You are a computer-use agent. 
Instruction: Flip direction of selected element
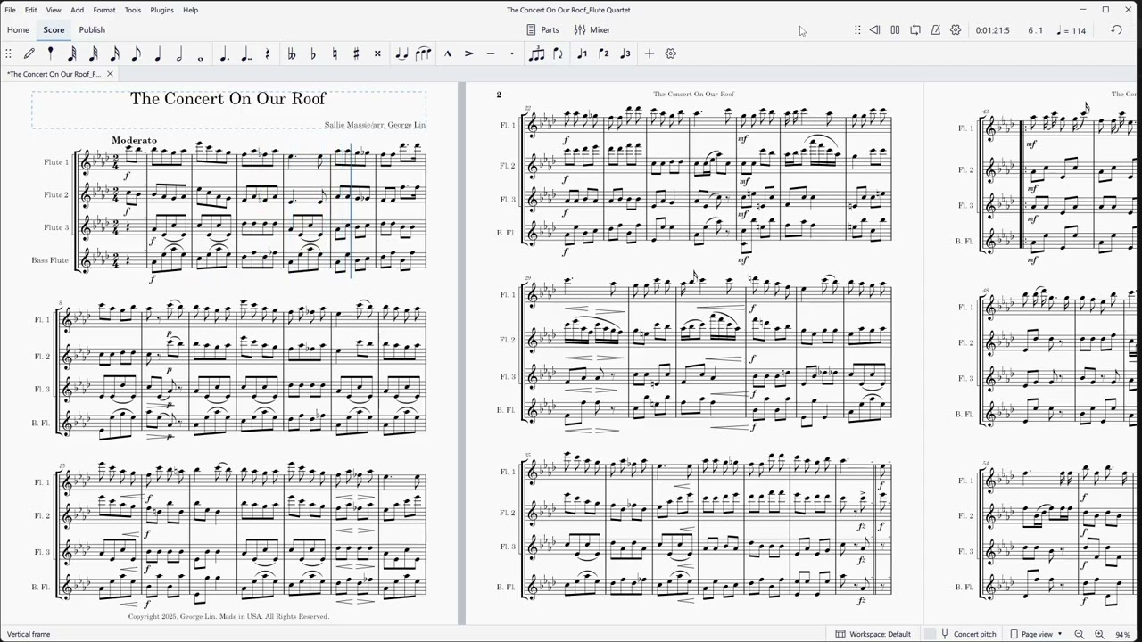click(559, 53)
